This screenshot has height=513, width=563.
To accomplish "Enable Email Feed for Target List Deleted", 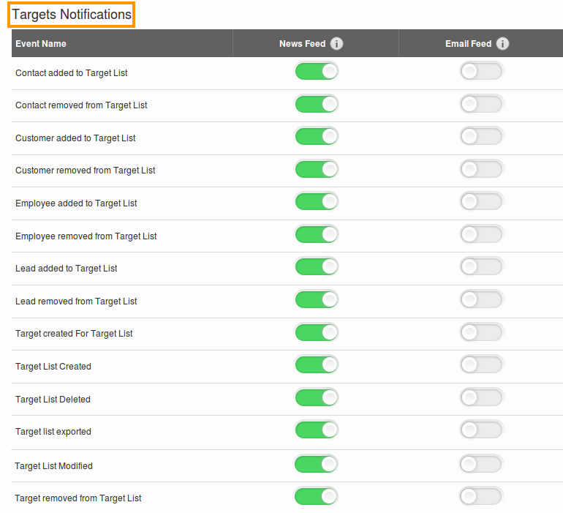I will [482, 398].
